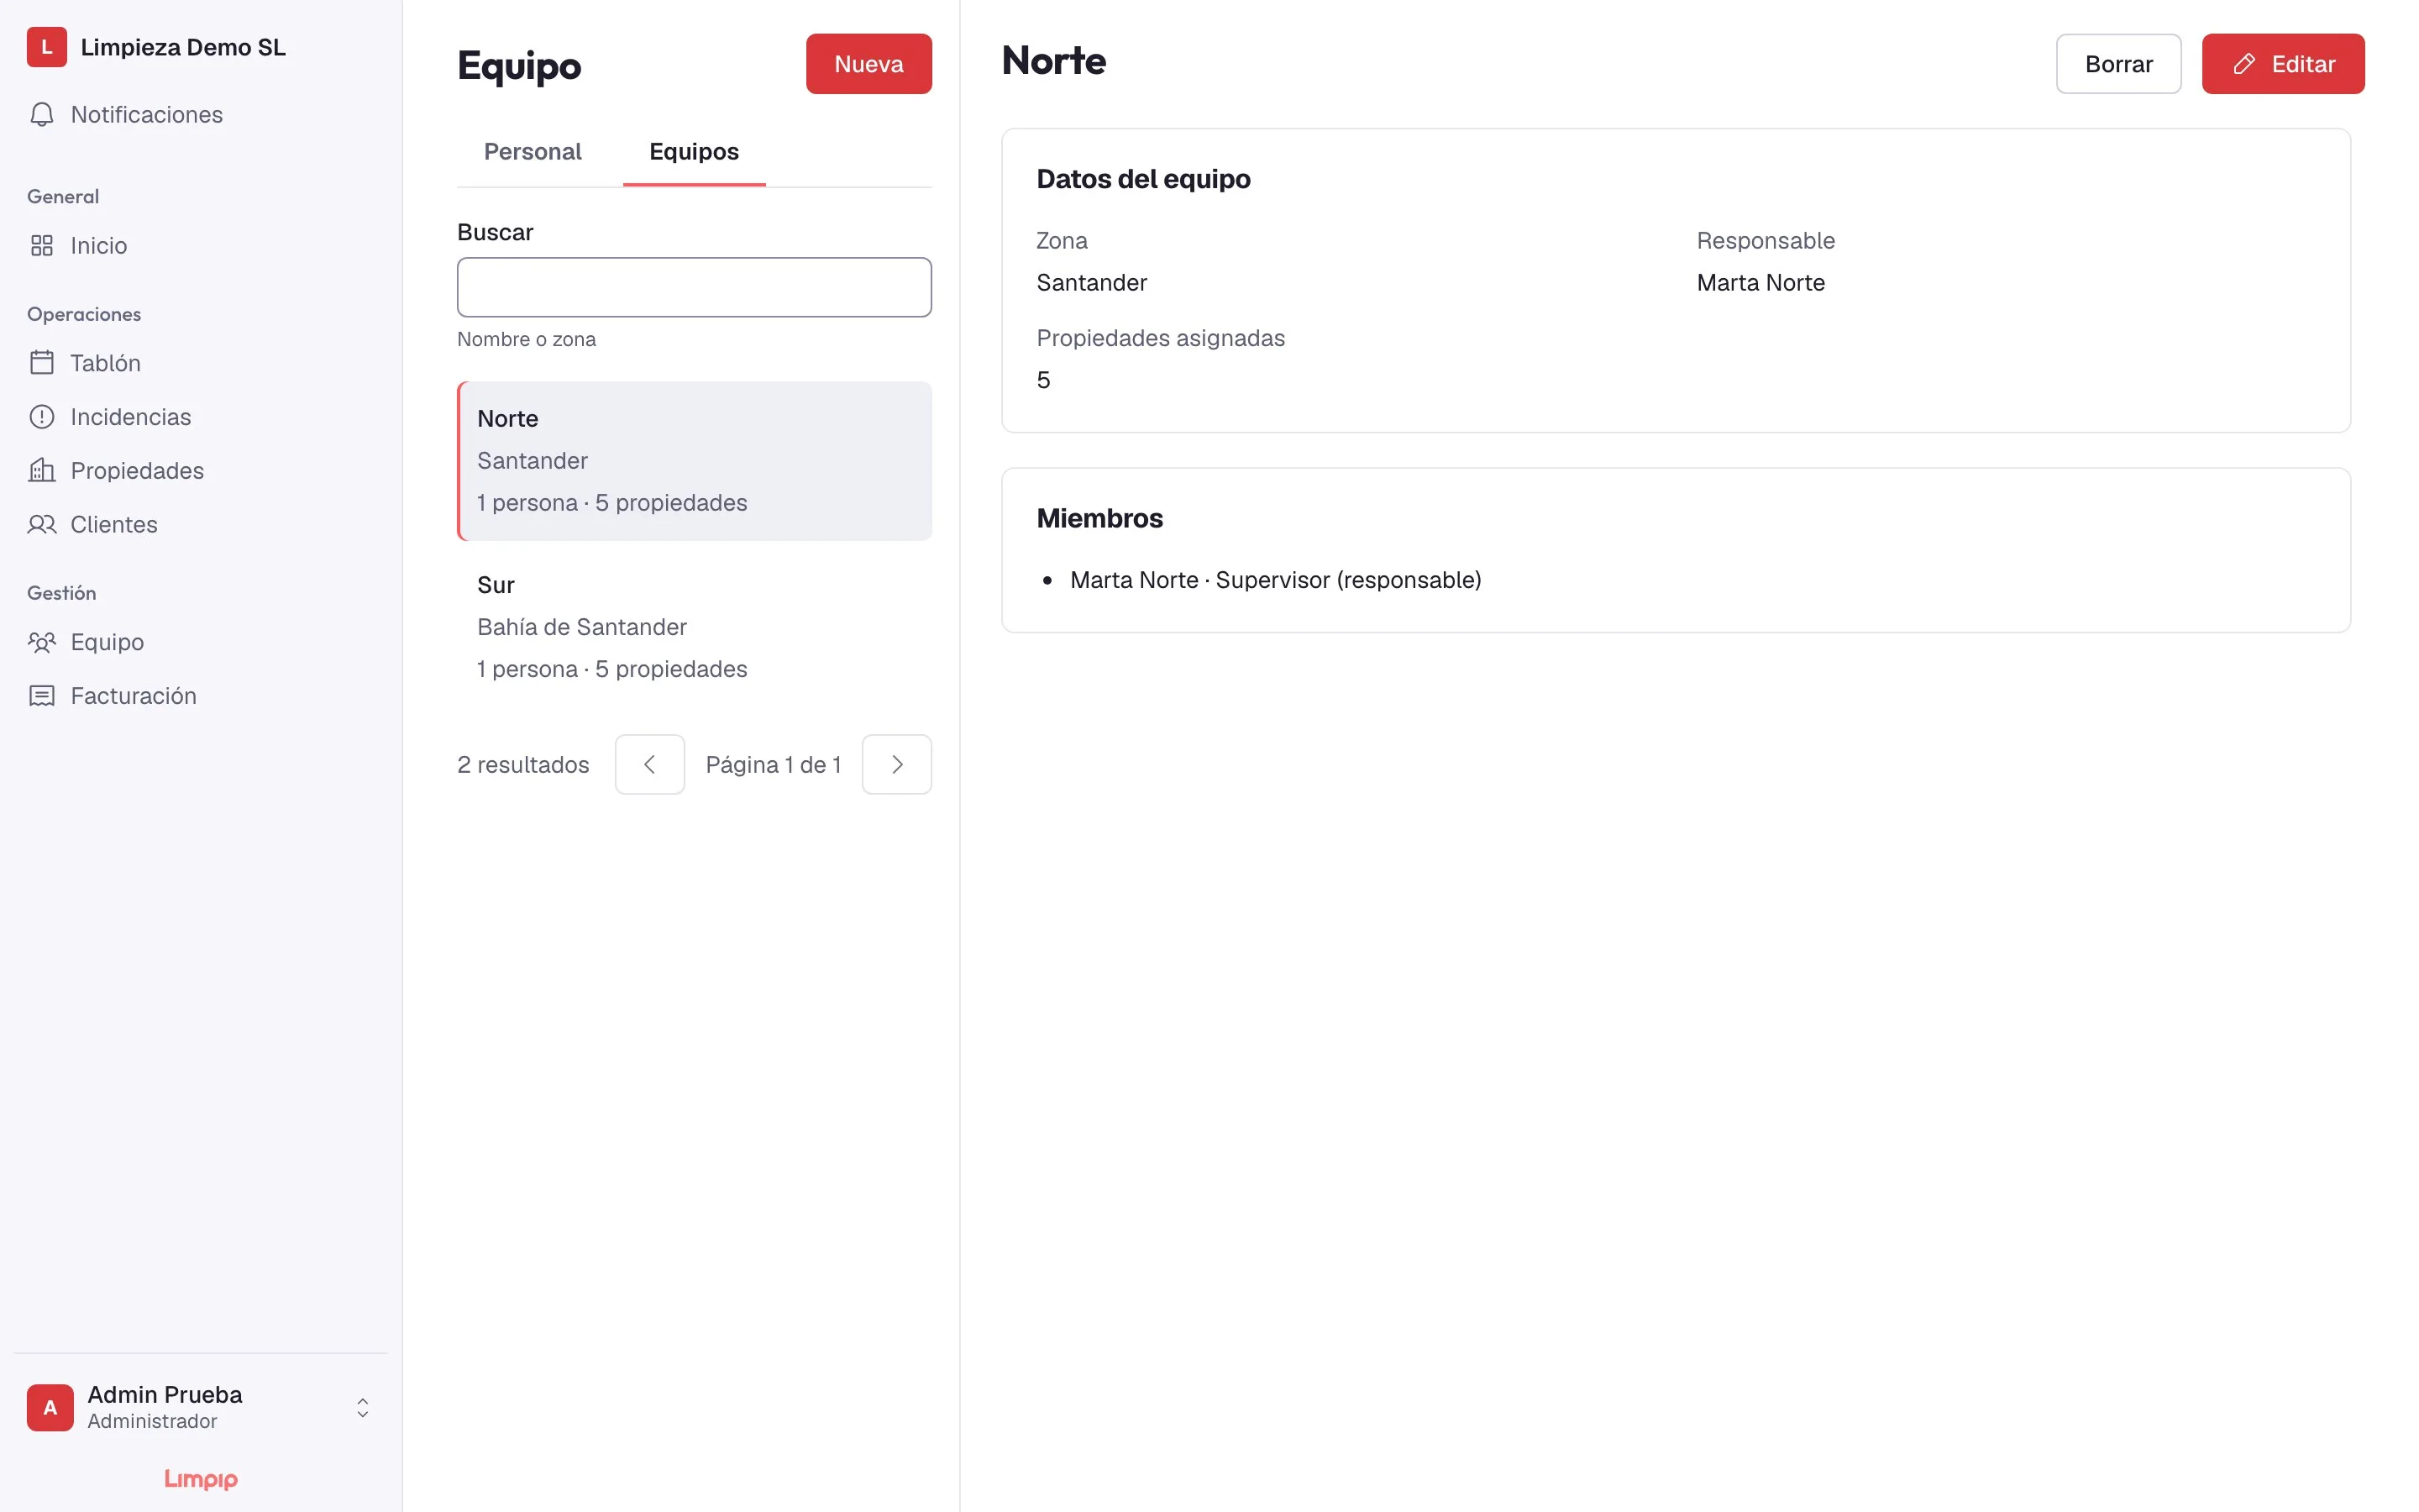Click the Propiedades asignadas label
2419x1512 pixels.
(1161, 338)
